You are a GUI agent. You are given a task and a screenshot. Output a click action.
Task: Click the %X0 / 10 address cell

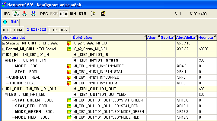point(187,43)
